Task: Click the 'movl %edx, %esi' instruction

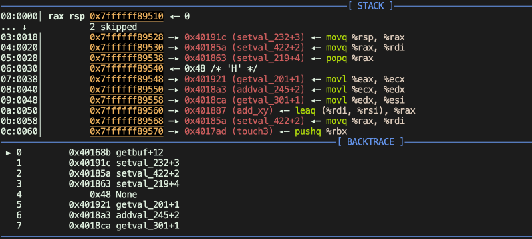Action: coord(365,100)
